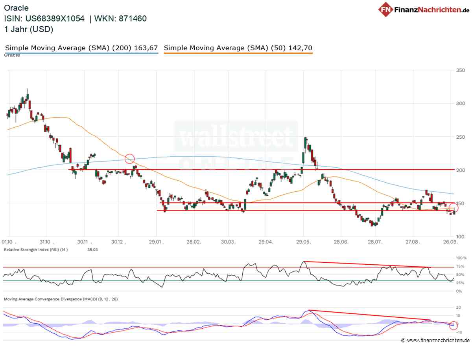This screenshot has width=472, height=346.
Task: Click the 31.10. date axis label
Action: tap(46, 242)
